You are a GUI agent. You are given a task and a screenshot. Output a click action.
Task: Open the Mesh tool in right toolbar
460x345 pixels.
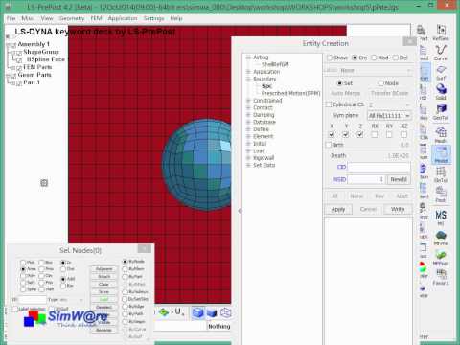pos(441,135)
